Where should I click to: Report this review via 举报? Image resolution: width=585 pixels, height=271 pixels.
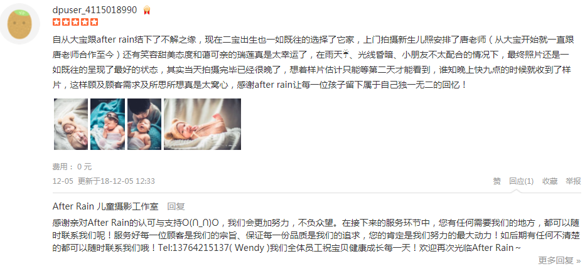[x=573, y=181]
